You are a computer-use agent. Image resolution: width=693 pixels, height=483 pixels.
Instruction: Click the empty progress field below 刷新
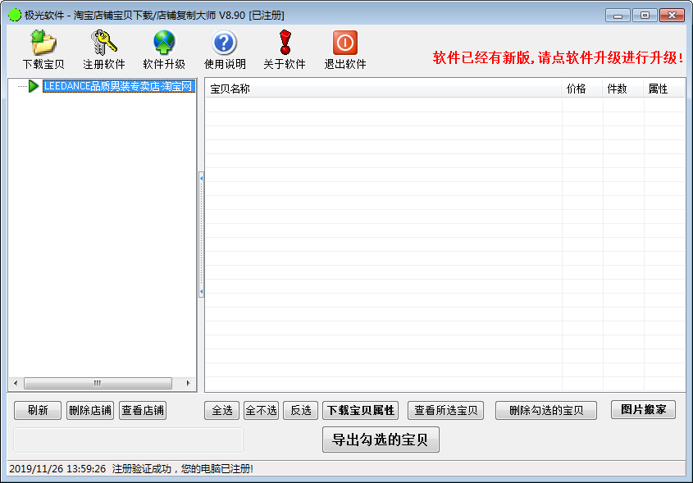[x=128, y=440]
